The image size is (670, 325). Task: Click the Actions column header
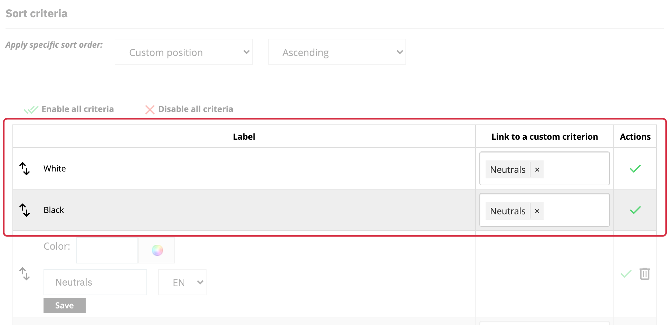(x=635, y=137)
